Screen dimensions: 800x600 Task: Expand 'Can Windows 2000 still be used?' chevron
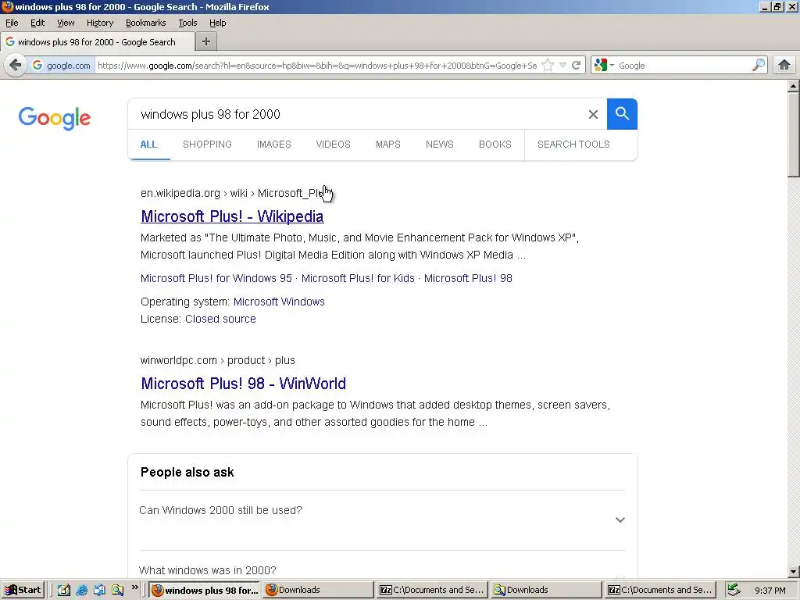click(620, 520)
